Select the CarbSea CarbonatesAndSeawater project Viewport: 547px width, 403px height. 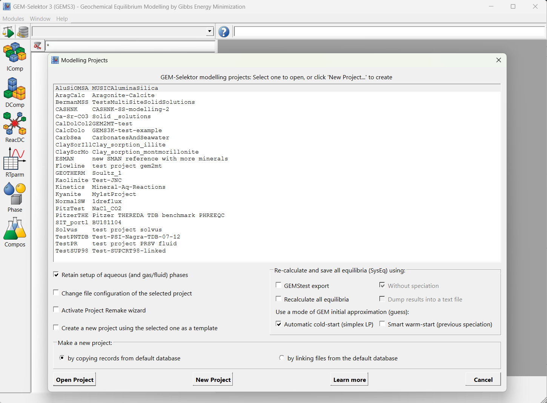pos(277,138)
